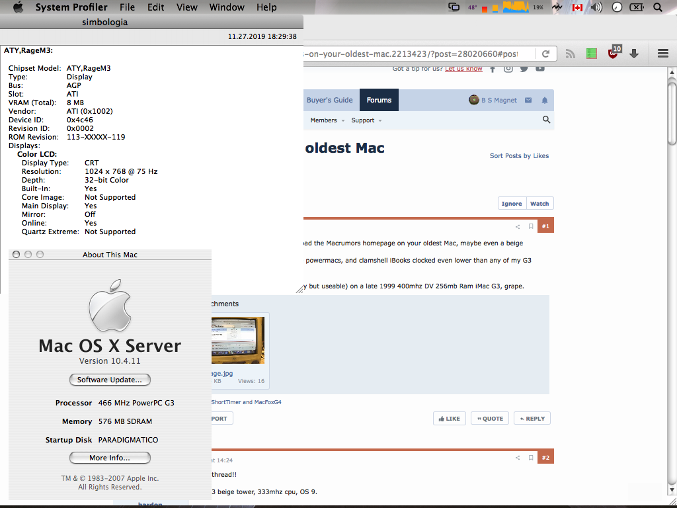Click the System Profiler resize grip
Screen dimensions: 677x508
pos(299,290)
